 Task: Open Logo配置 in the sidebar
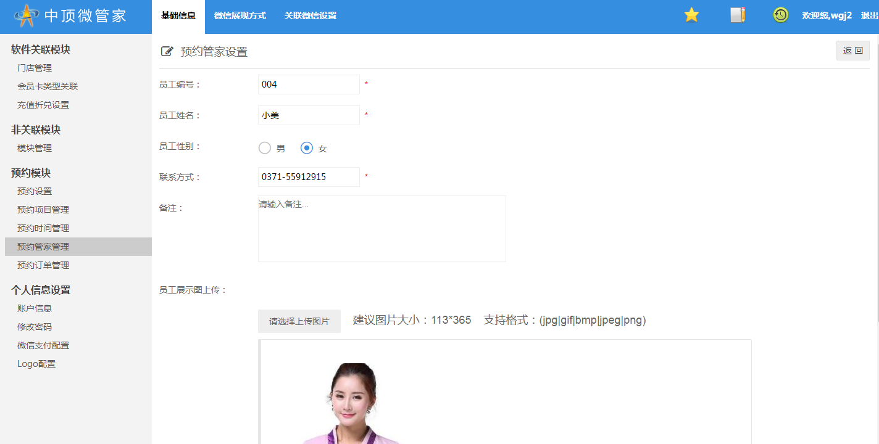point(36,364)
